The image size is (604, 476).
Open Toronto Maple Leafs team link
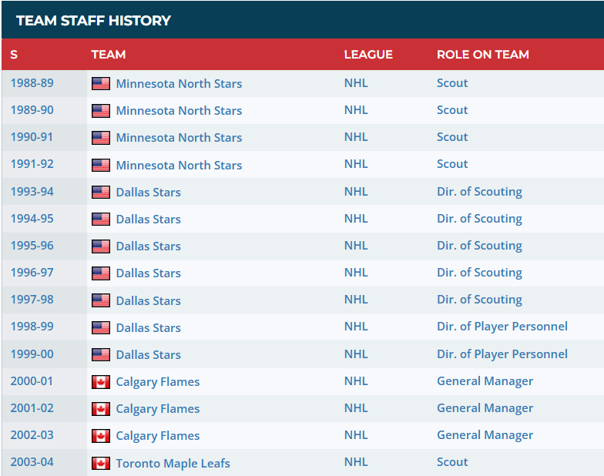coord(173,464)
